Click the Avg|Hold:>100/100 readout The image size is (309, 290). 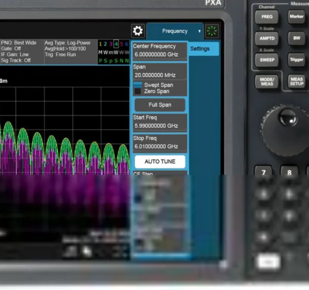click(65, 49)
